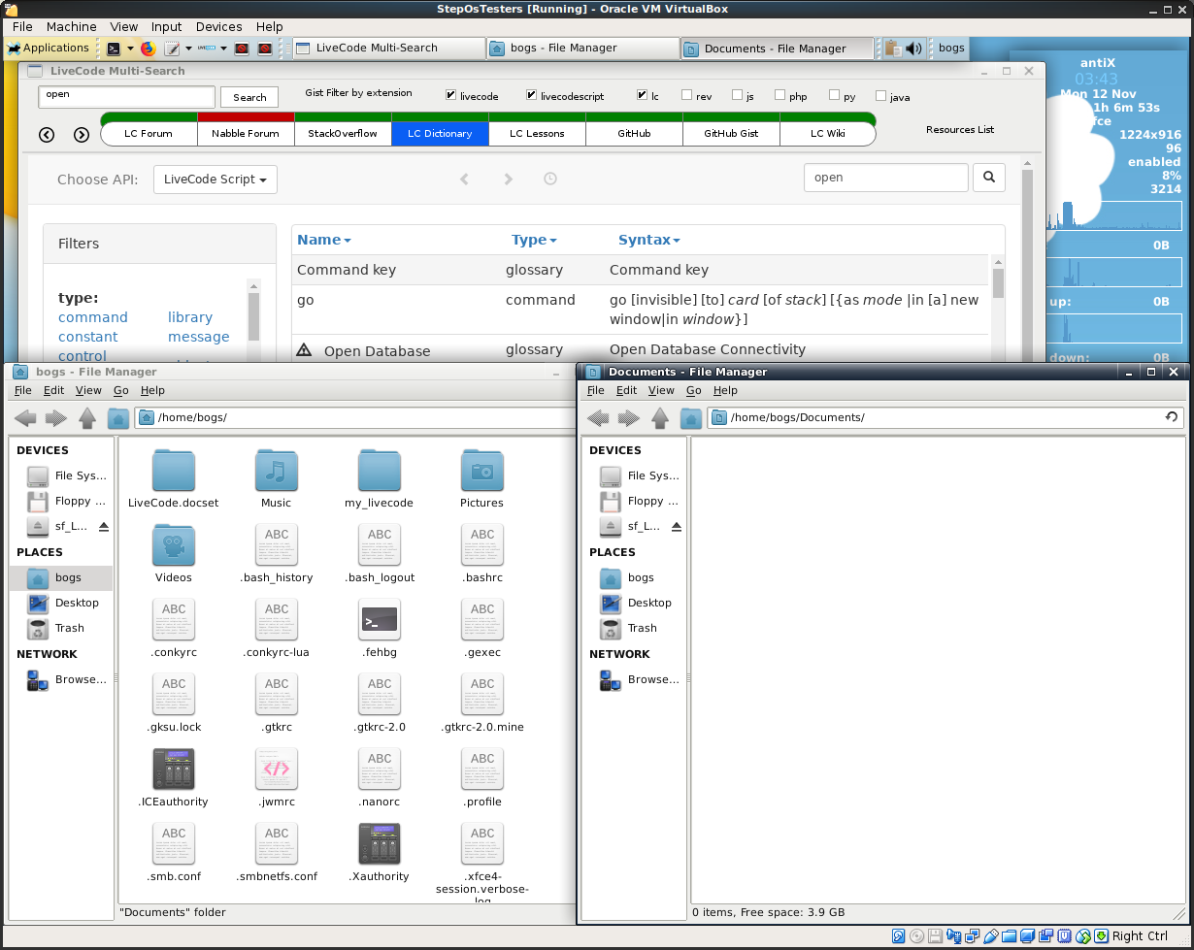Click the volume speaker icon in the panel
This screenshot has width=1194, height=950.
click(x=913, y=48)
